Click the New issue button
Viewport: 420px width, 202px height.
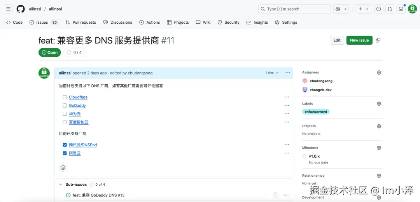click(359, 40)
